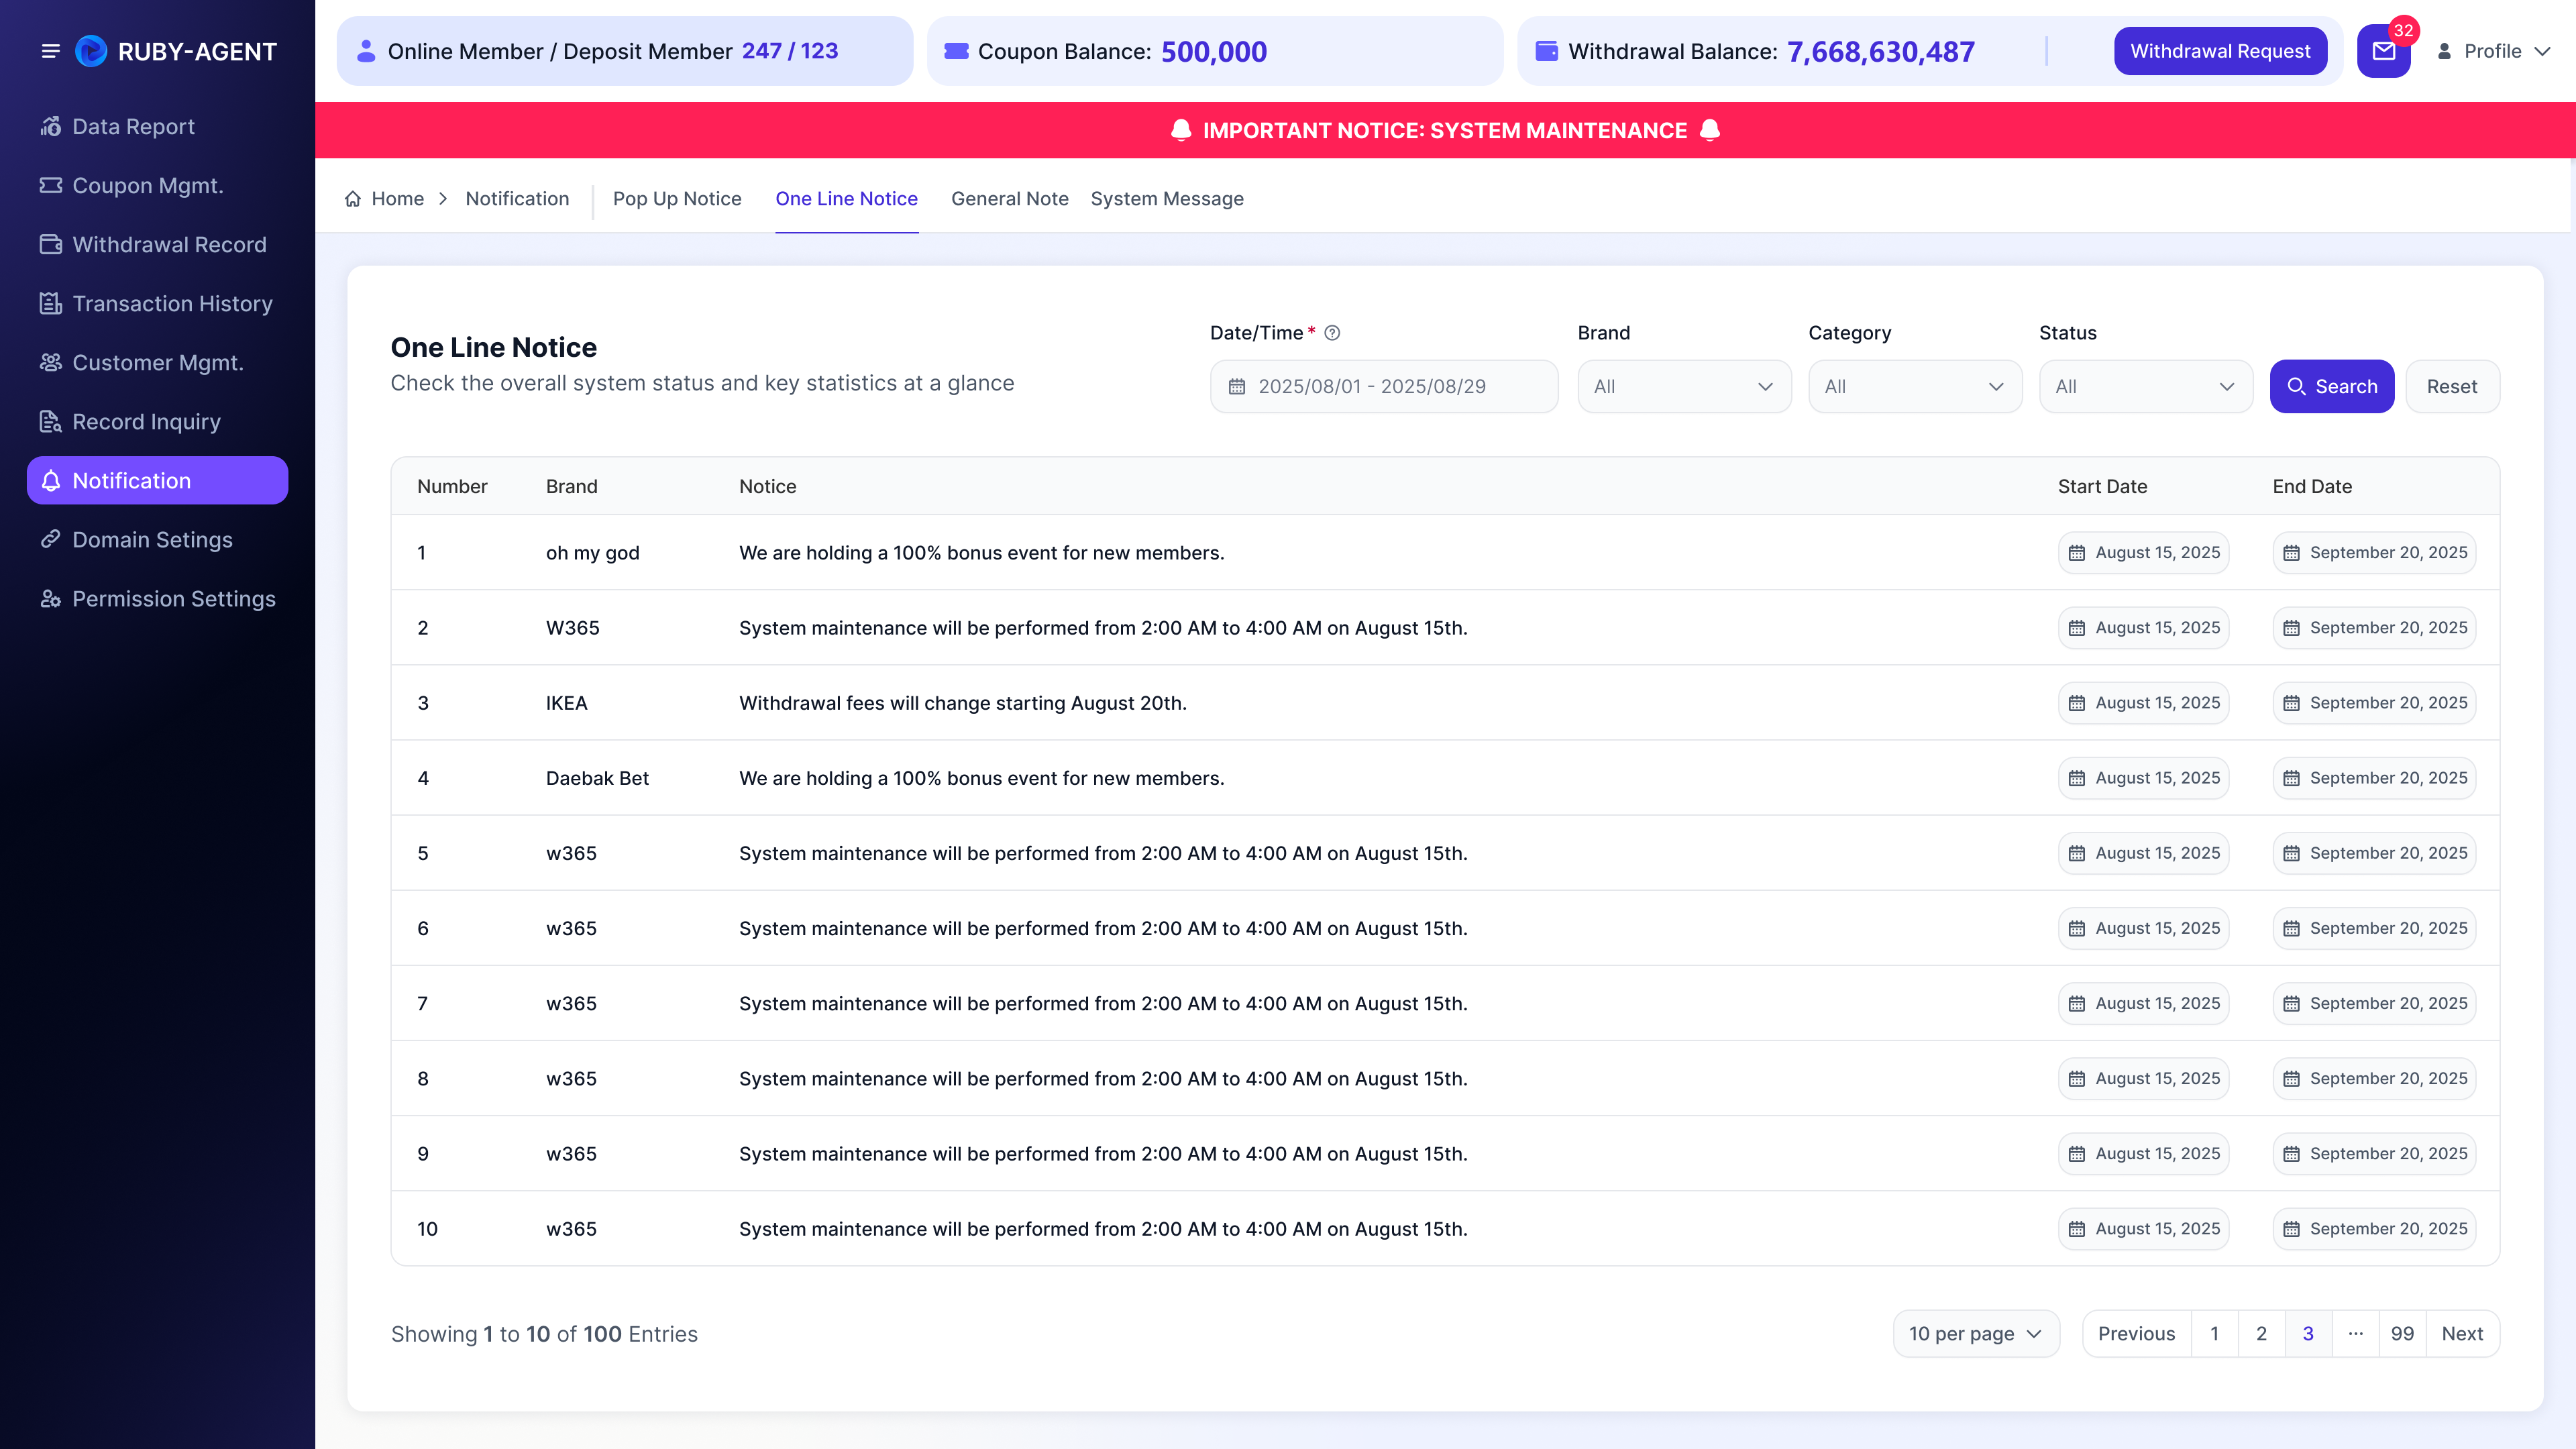
Task: Click the Reset filter button
Action: click(x=2452, y=387)
